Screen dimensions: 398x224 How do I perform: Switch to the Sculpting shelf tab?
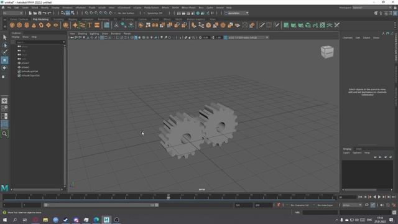pos(58,19)
